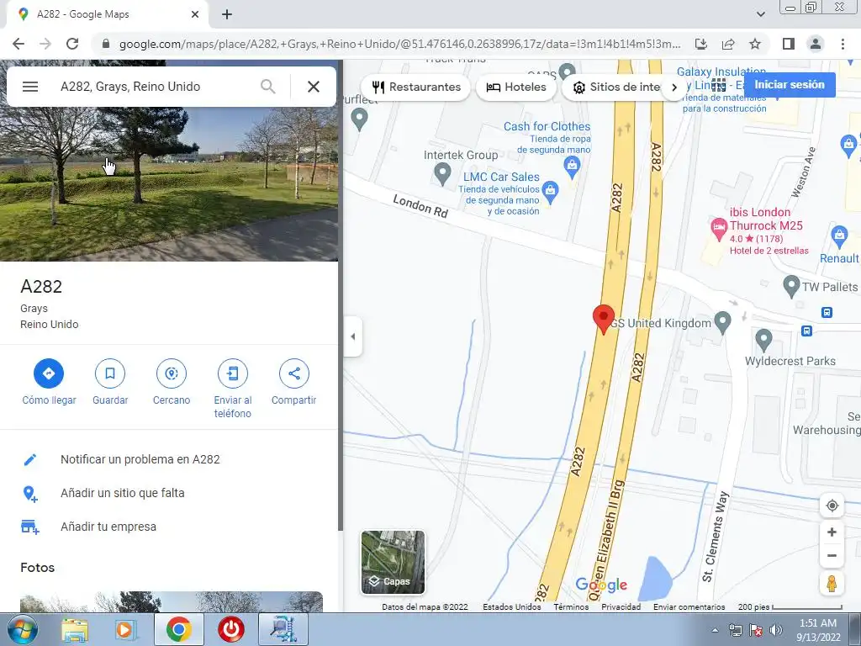Click the side panel vertical scrollbar
Viewport: 861px width, 646px height.
tap(341, 295)
